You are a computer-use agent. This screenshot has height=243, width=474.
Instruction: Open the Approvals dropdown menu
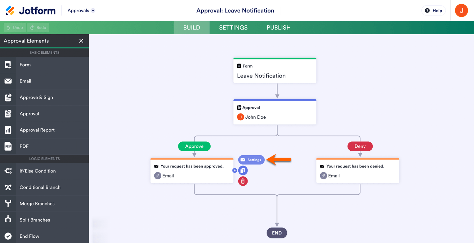(81, 11)
